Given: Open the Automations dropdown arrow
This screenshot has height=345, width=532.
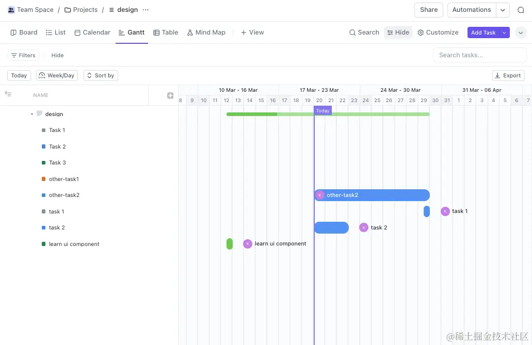Looking at the screenshot, I should tap(503, 10).
